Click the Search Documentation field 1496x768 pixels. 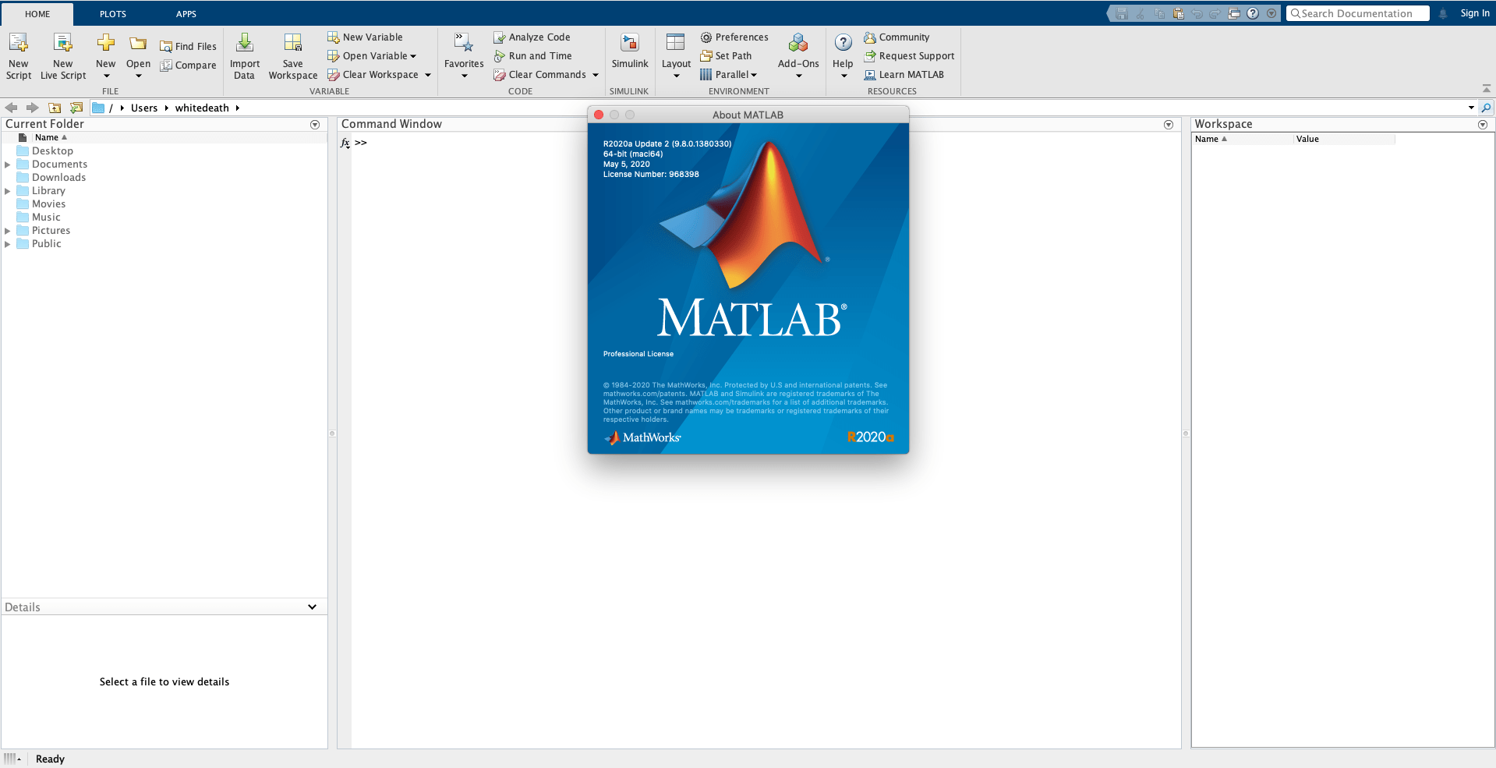[1356, 12]
